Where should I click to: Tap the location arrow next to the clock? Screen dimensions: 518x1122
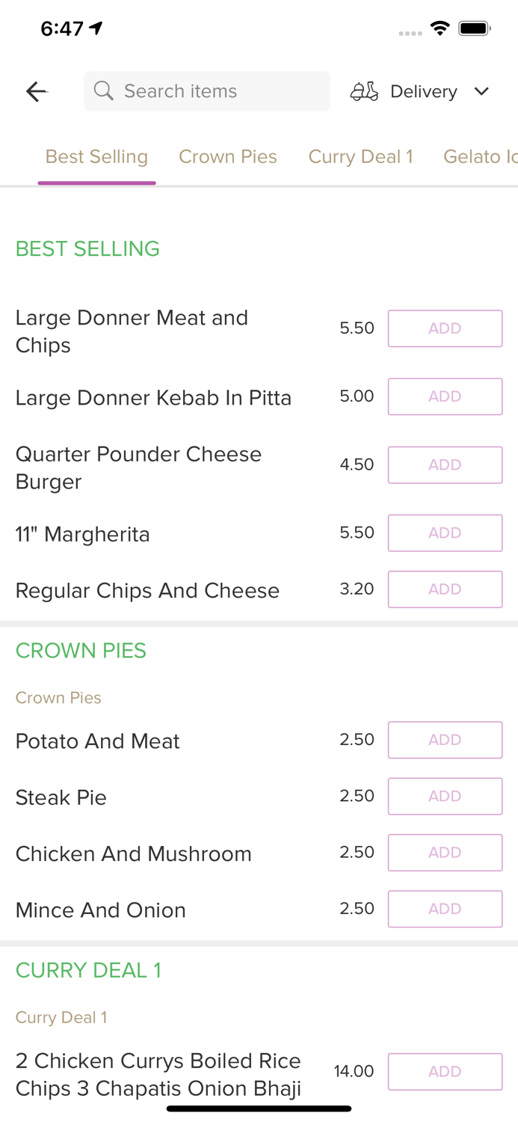pos(96,27)
